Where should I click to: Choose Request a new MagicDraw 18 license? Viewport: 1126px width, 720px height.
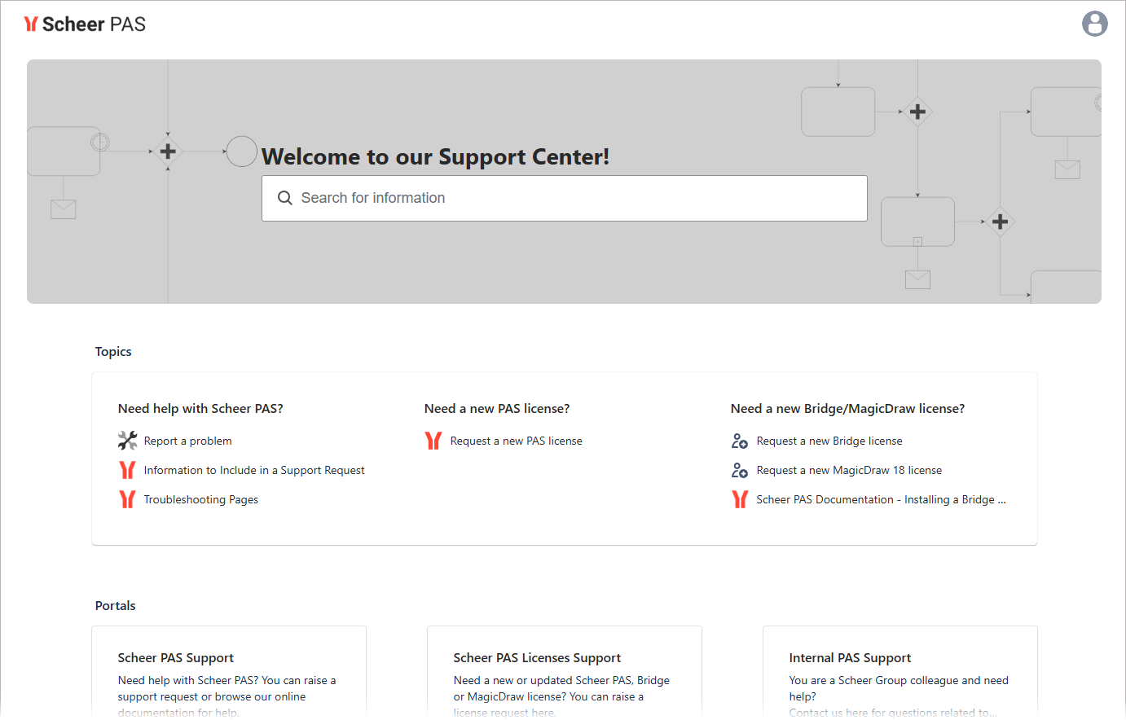pos(848,470)
